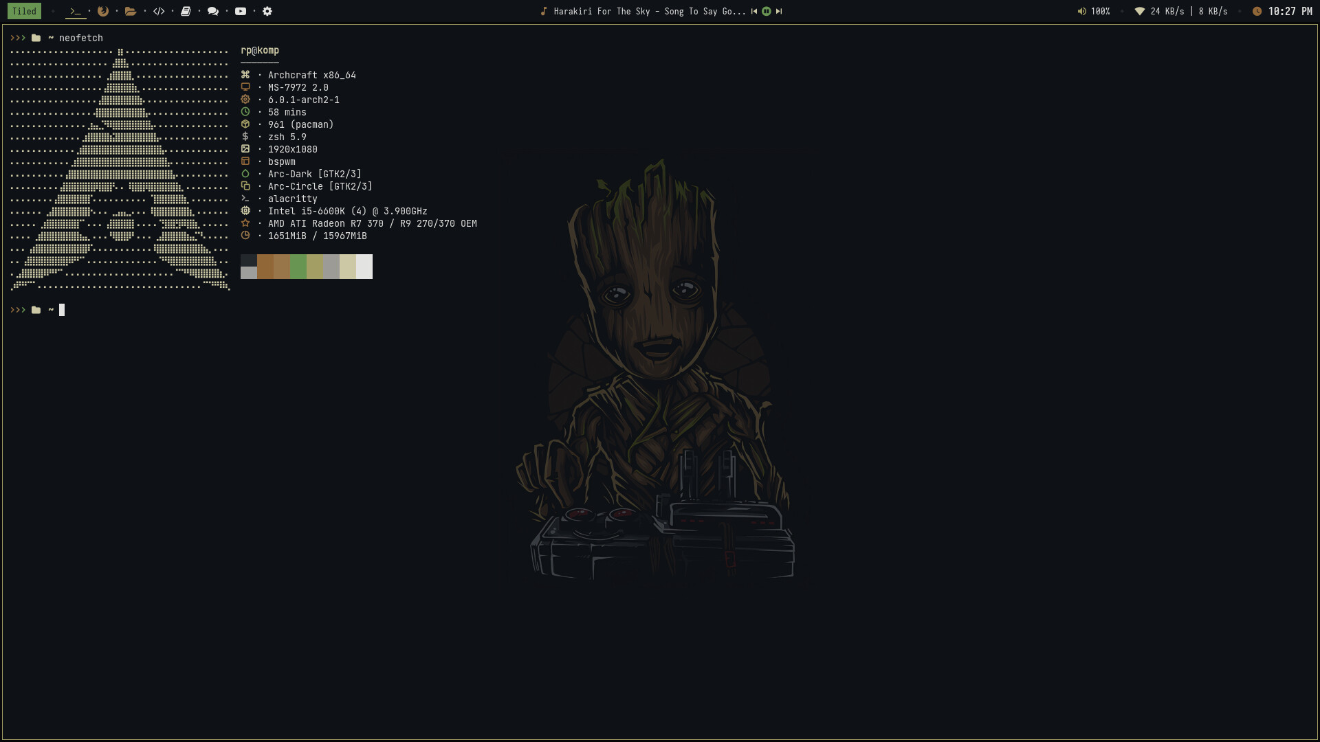The image size is (1320, 742).
Task: Click the 961 (pacman) packages line
Action: (x=301, y=125)
